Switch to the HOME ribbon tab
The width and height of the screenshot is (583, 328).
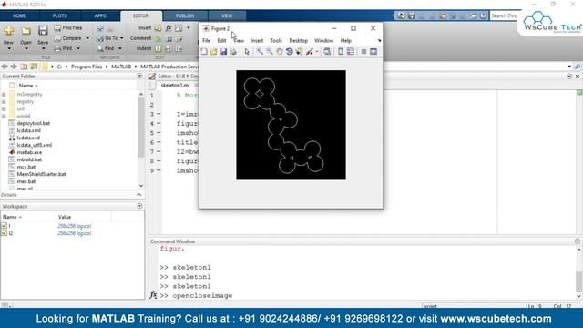pos(19,16)
